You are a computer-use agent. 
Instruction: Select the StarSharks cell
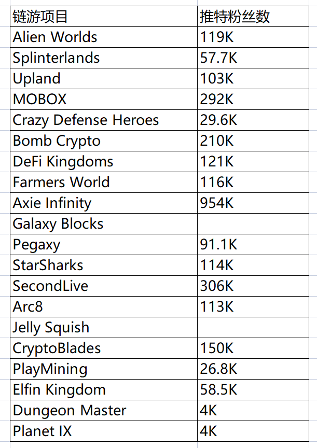coord(103,265)
